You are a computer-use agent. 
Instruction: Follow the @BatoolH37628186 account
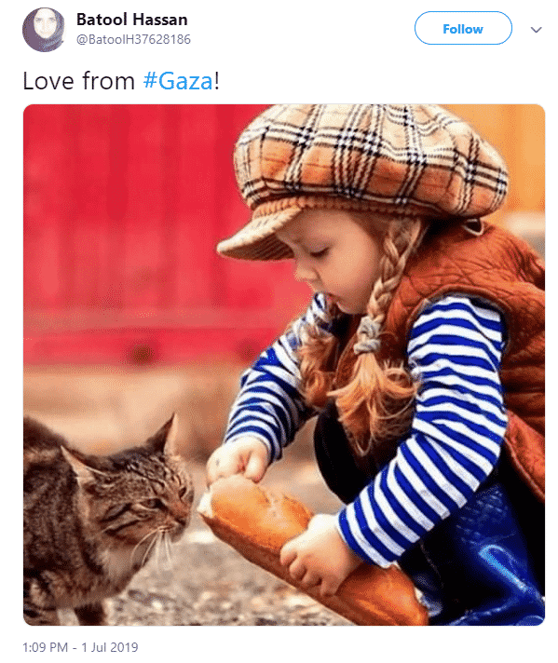463,28
